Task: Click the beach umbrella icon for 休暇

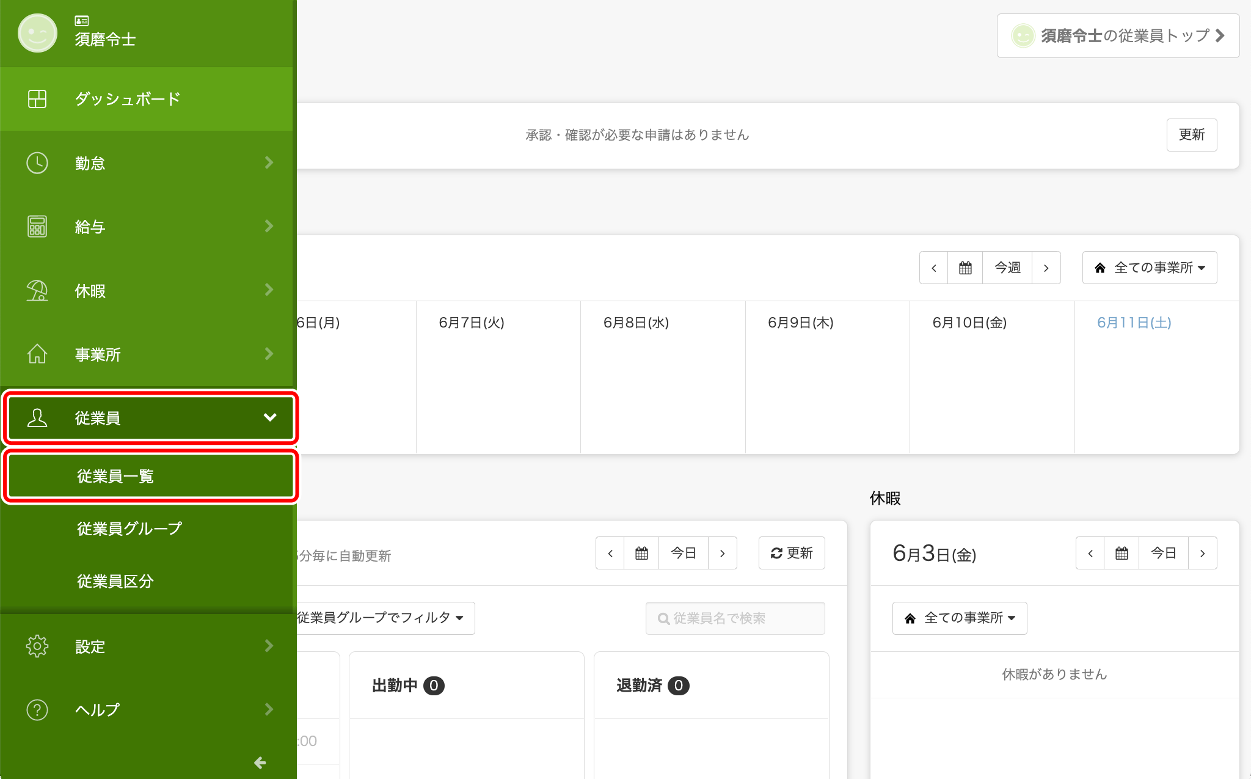Action: tap(37, 291)
